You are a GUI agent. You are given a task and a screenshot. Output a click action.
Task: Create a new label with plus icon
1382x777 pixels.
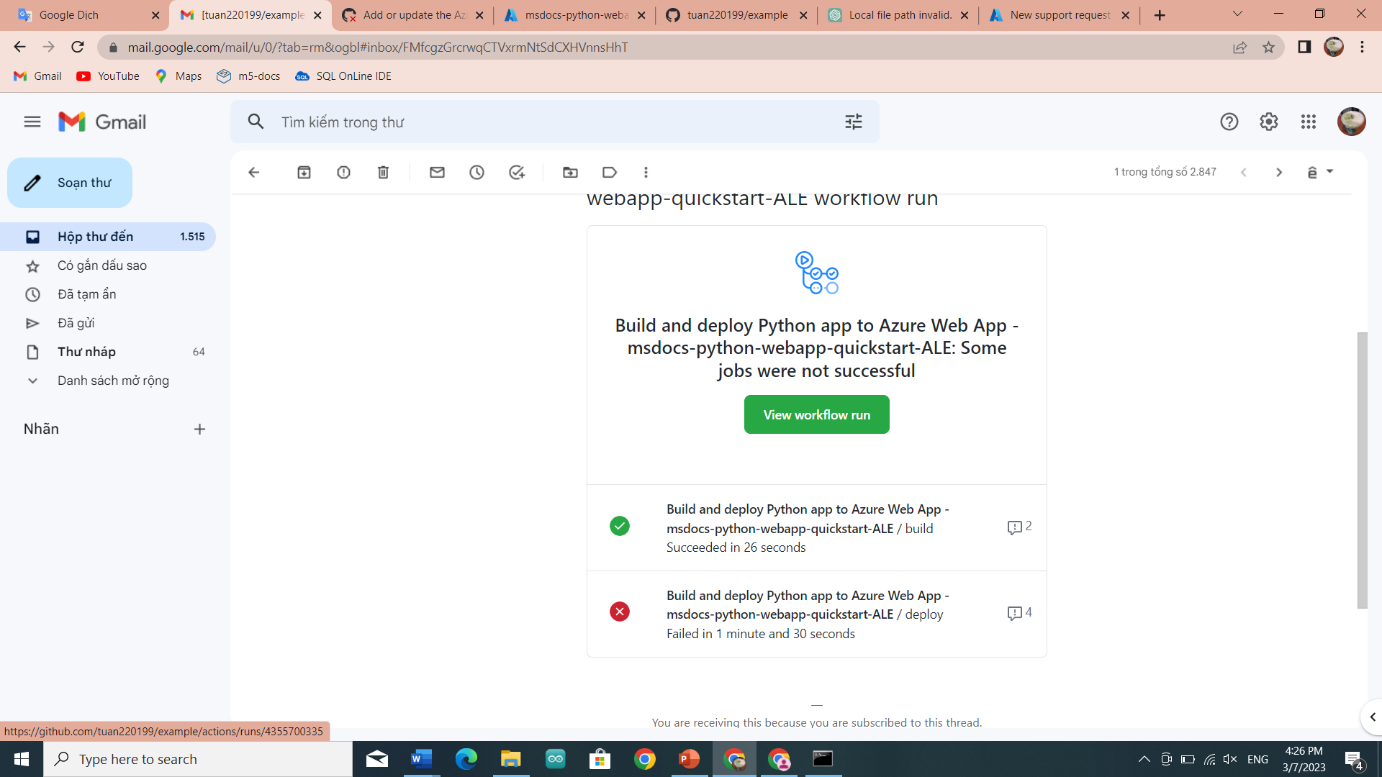[199, 429]
